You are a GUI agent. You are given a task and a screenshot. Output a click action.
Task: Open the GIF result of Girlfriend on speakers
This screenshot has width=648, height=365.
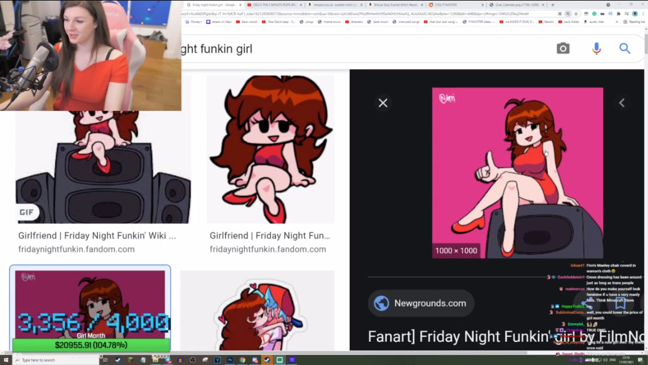[x=103, y=167]
